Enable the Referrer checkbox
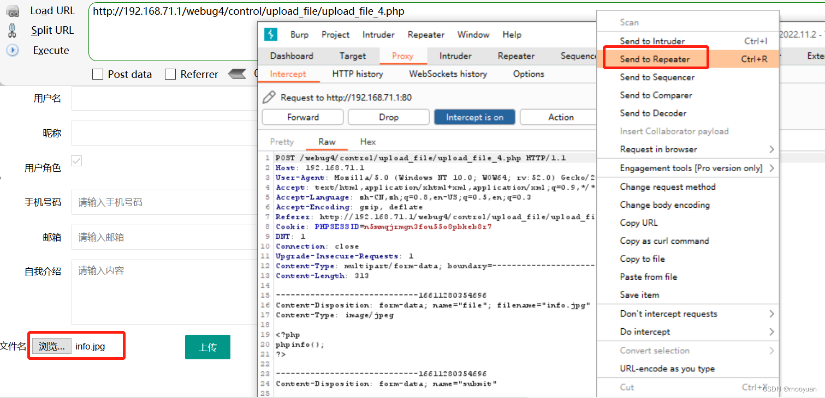 [170, 74]
